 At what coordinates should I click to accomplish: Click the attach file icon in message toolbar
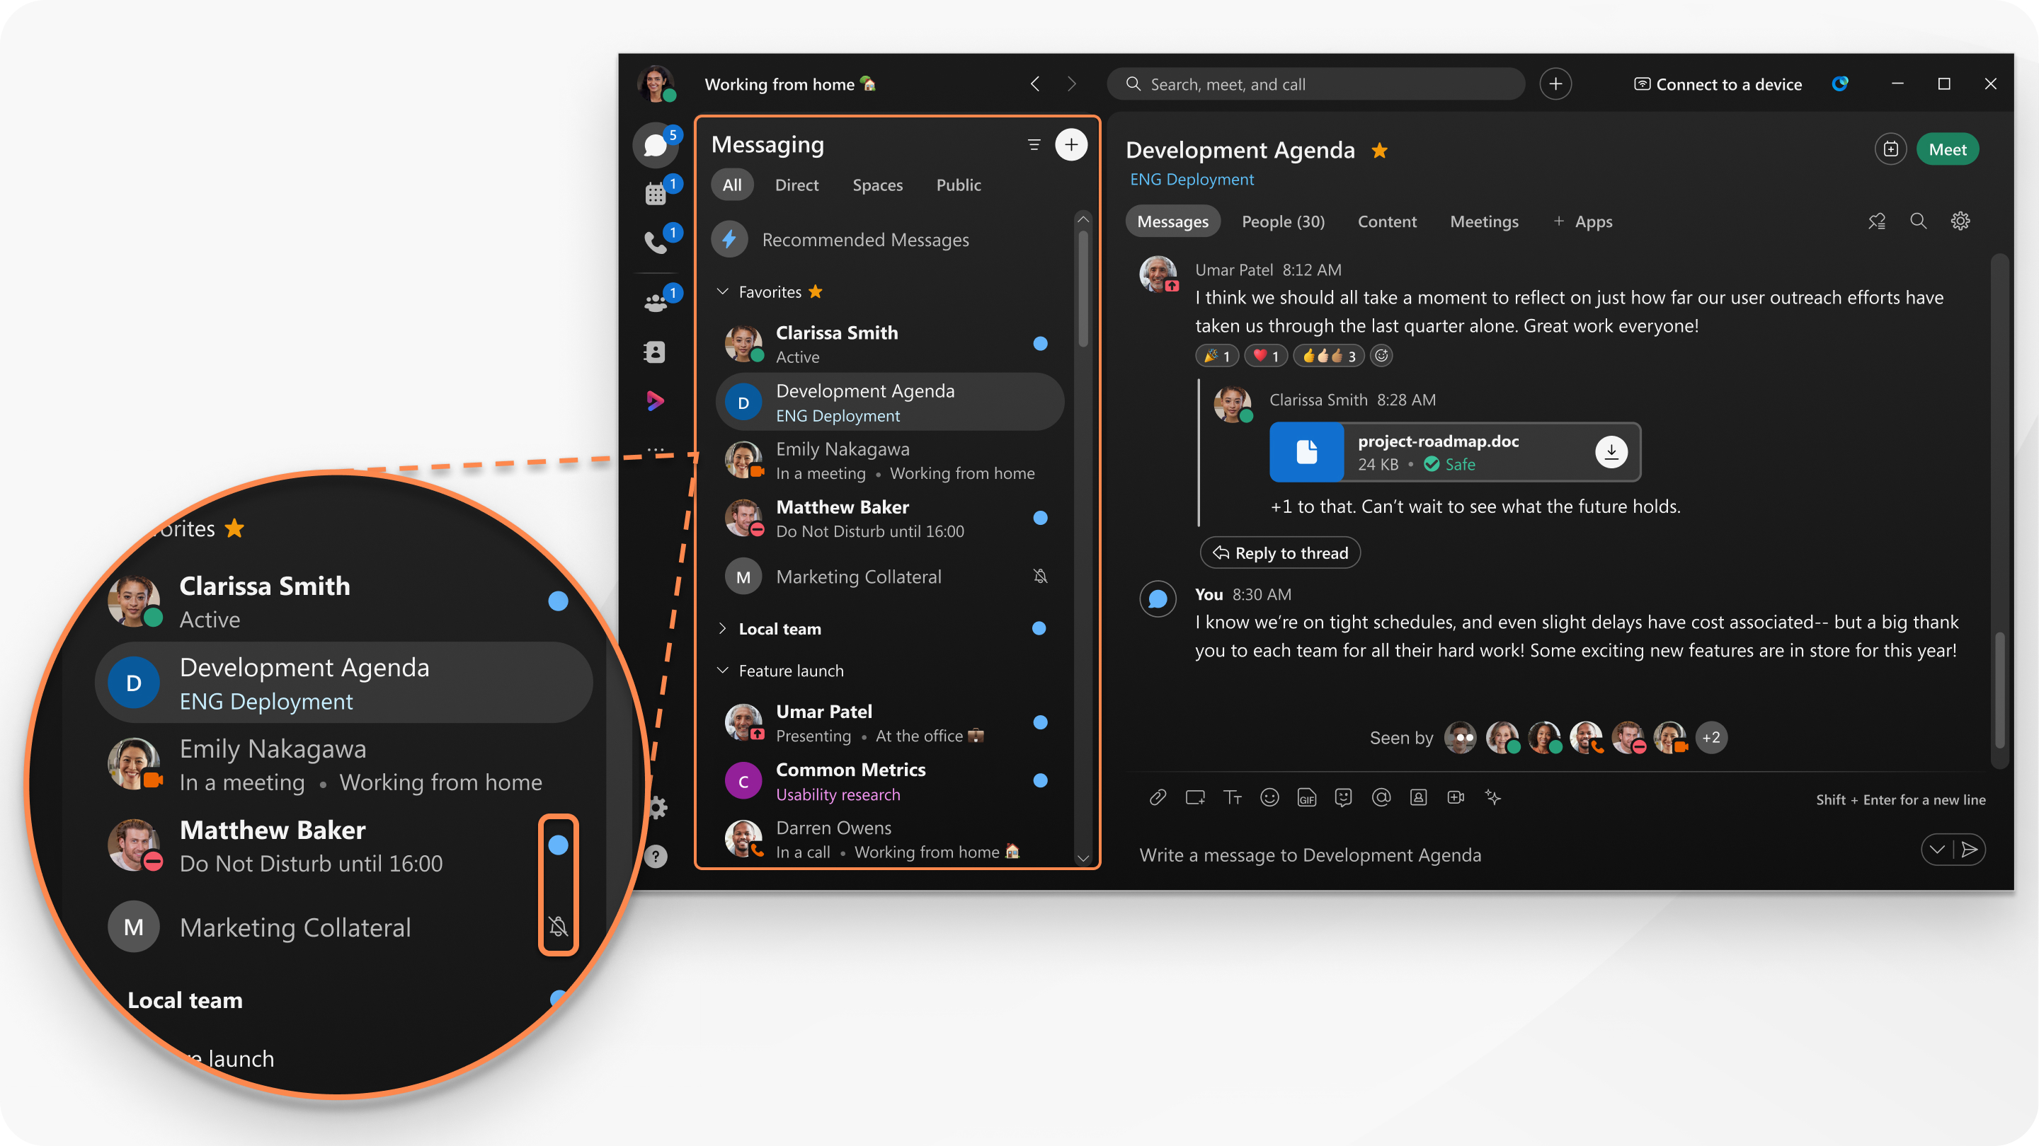pyautogui.click(x=1154, y=797)
